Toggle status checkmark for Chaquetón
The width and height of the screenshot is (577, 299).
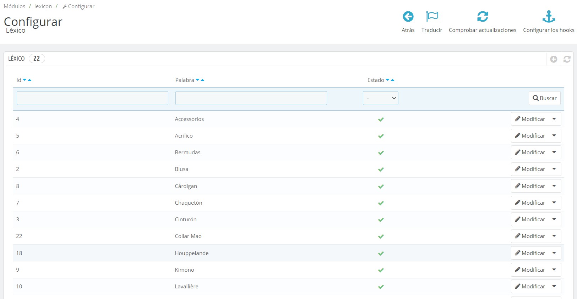[381, 203]
